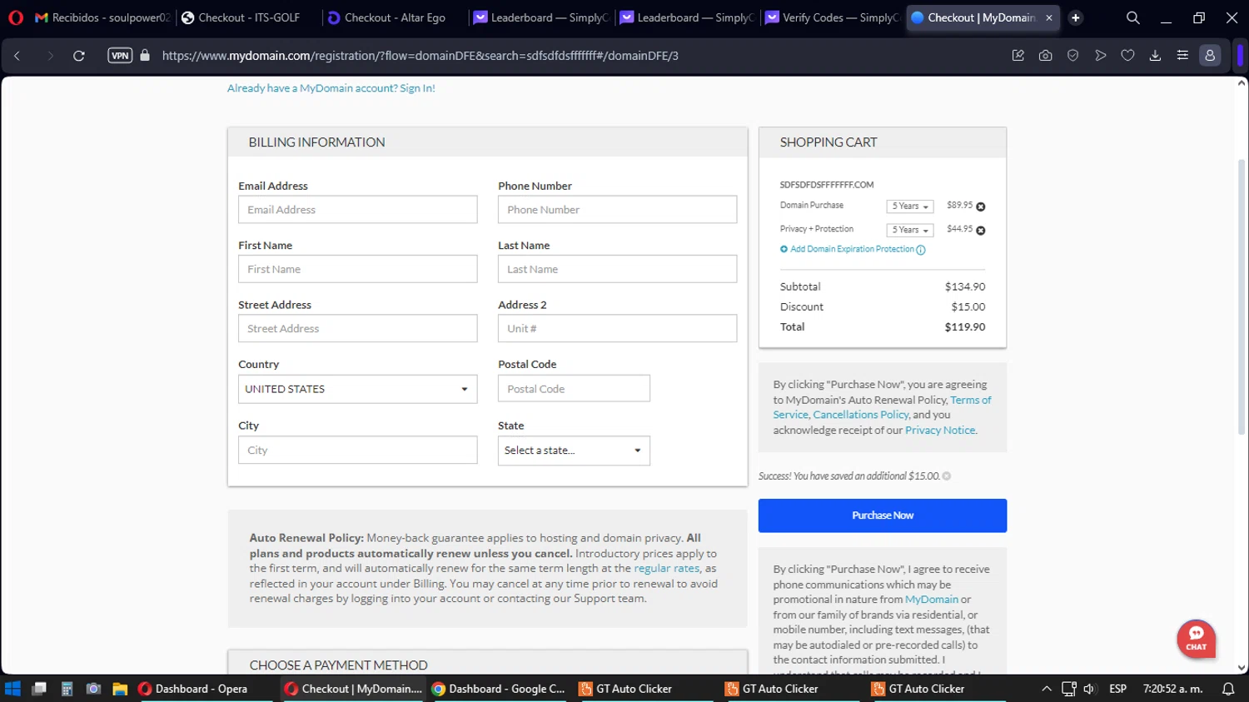Open the Windows Start menu
The image size is (1249, 702).
(x=12, y=689)
